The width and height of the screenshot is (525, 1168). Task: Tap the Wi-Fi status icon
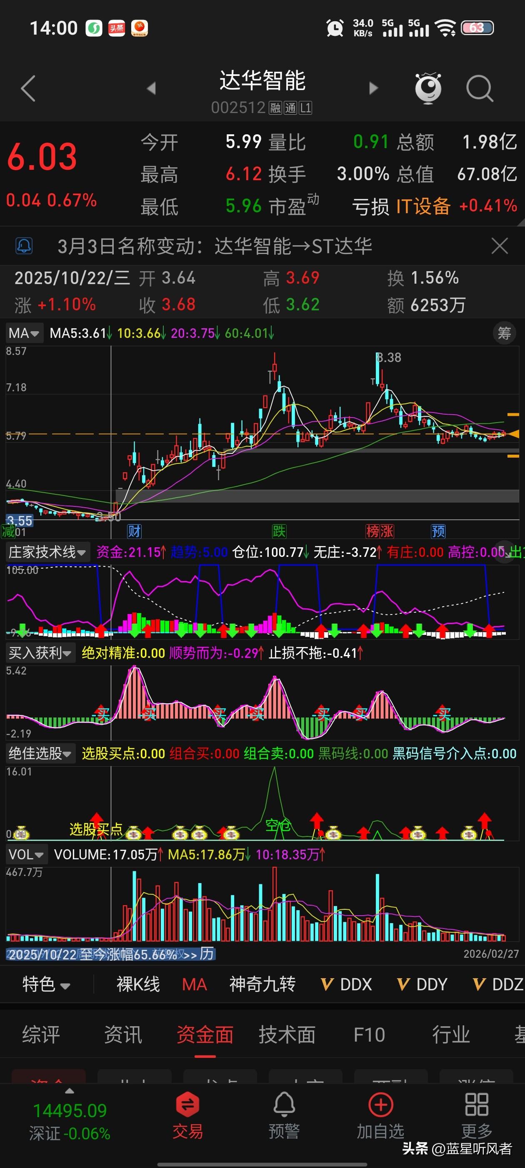[x=446, y=28]
